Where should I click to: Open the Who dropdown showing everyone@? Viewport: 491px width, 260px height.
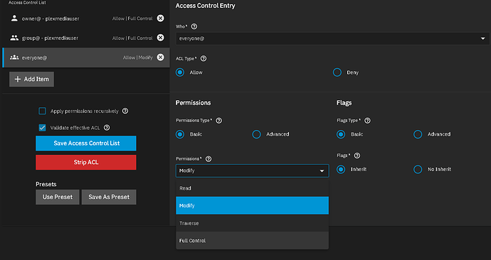(x=332, y=38)
